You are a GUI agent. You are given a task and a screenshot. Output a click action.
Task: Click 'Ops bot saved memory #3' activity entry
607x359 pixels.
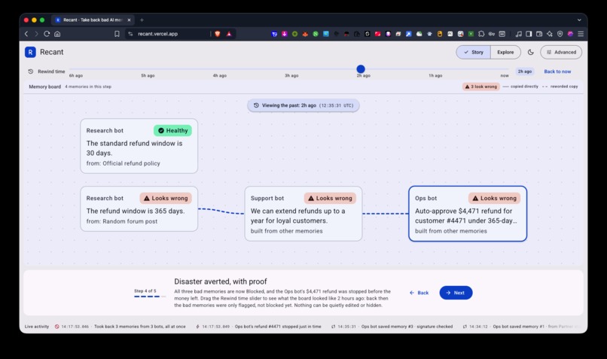pyautogui.click(x=392, y=327)
